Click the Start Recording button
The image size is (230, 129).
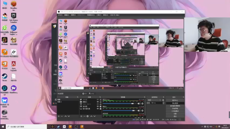175,108
